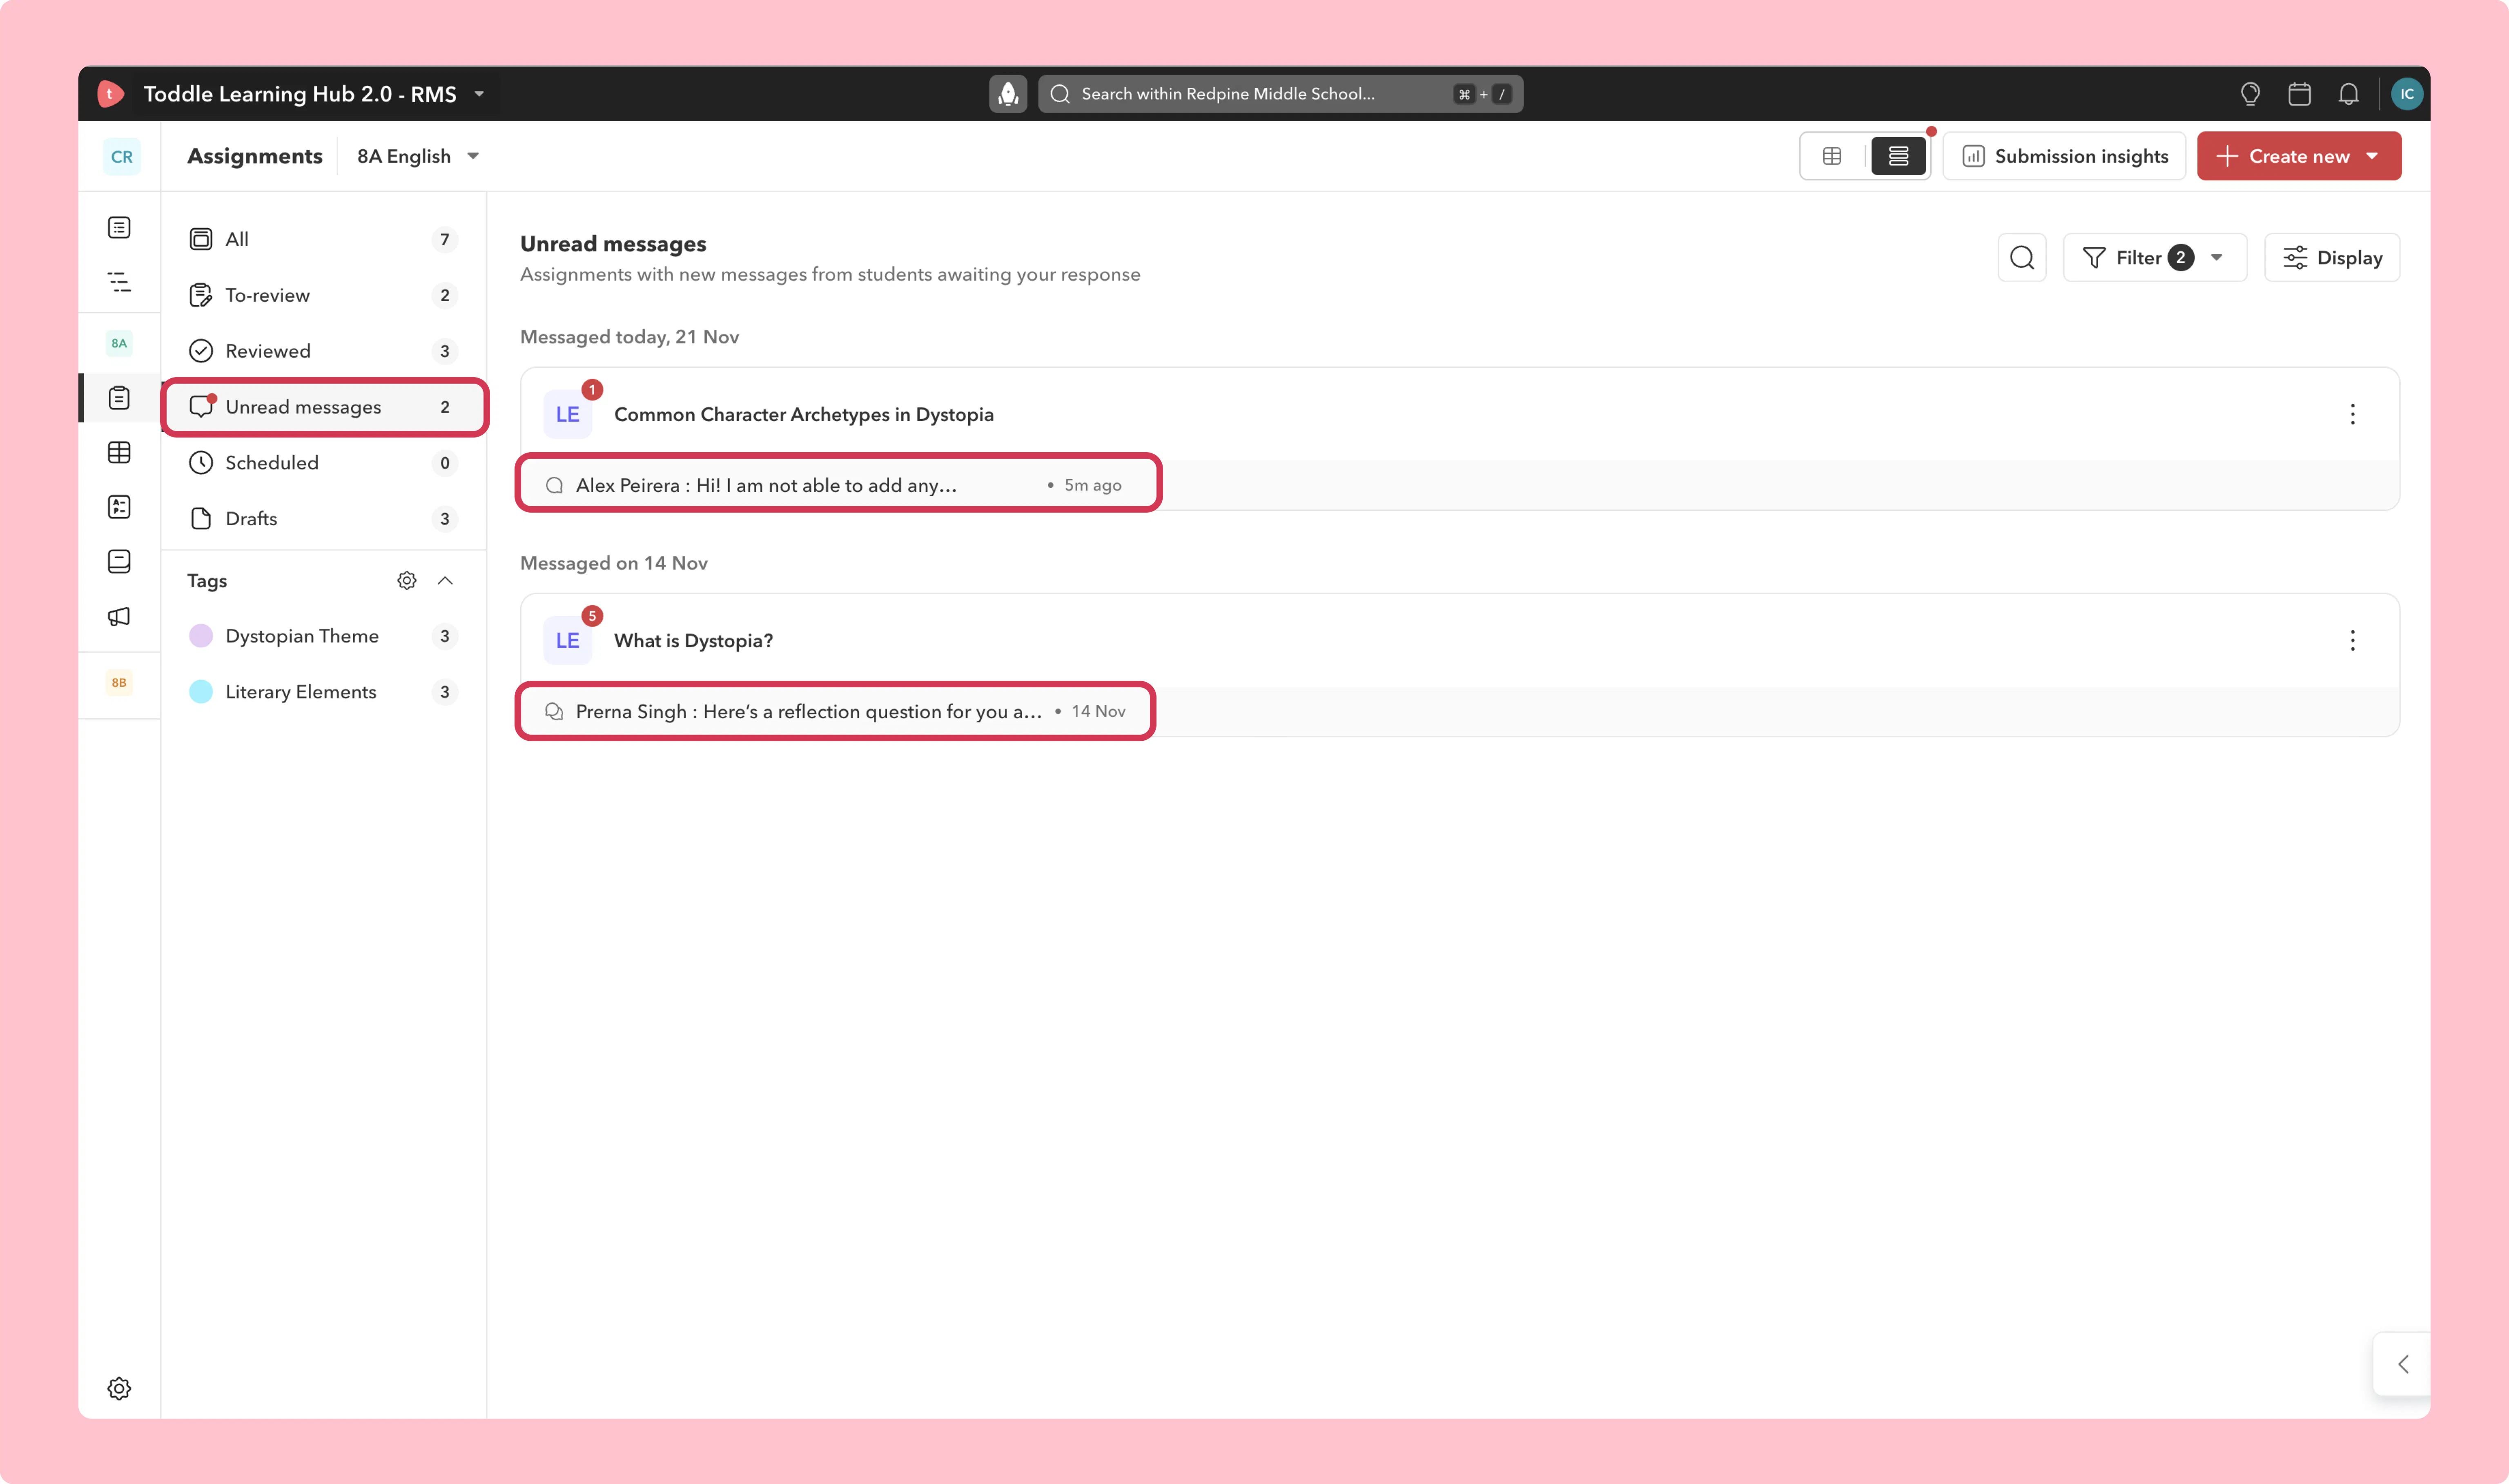Open the assignments clipboard icon in left rail
This screenshot has width=2509, height=1484.
119,398
